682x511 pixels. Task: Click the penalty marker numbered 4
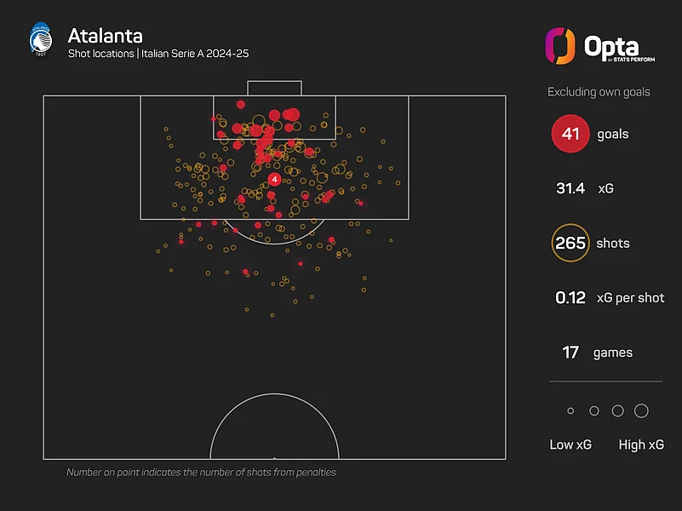click(274, 180)
